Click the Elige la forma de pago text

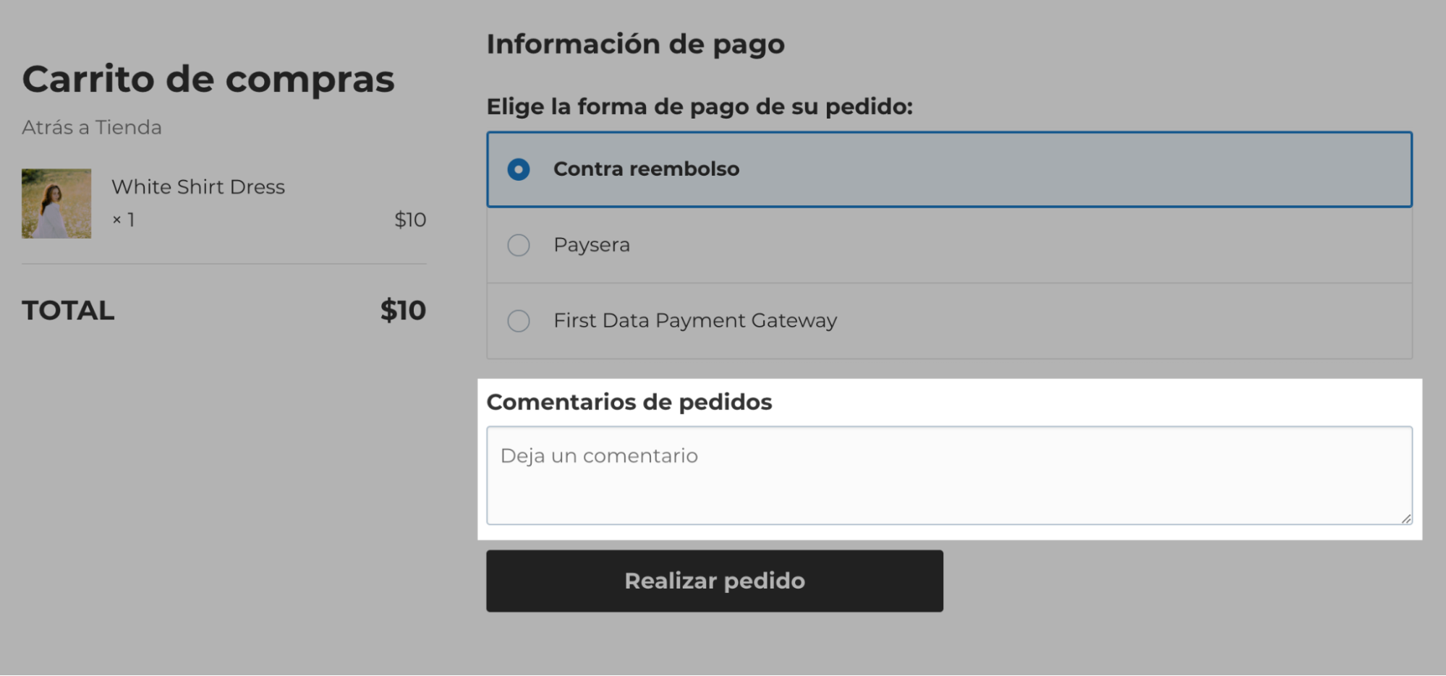pyautogui.click(x=699, y=106)
